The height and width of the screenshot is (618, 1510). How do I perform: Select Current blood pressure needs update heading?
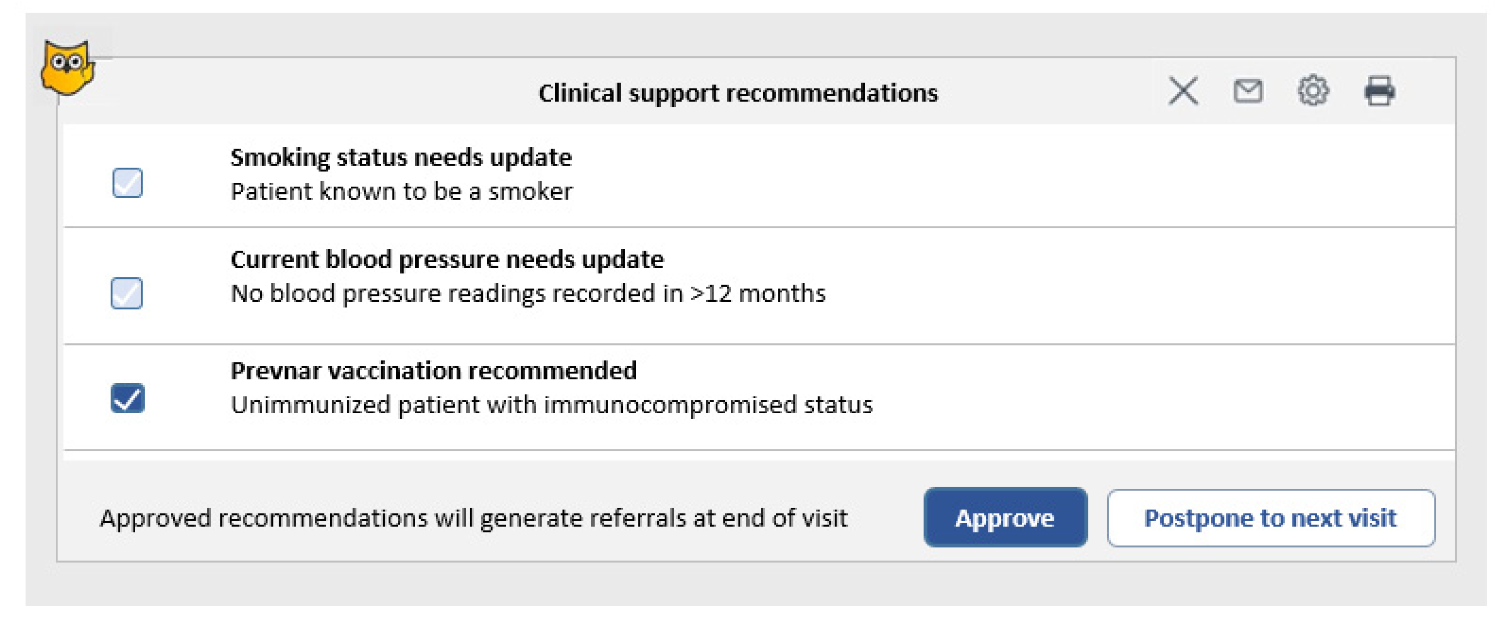pos(447,259)
